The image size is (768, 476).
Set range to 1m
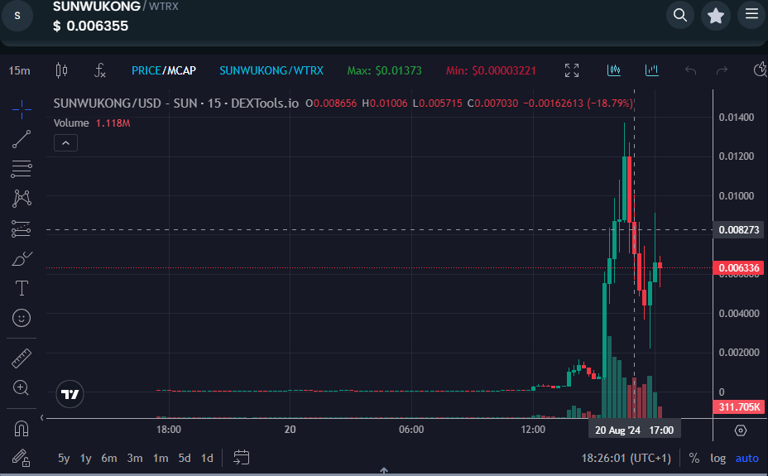161,459
